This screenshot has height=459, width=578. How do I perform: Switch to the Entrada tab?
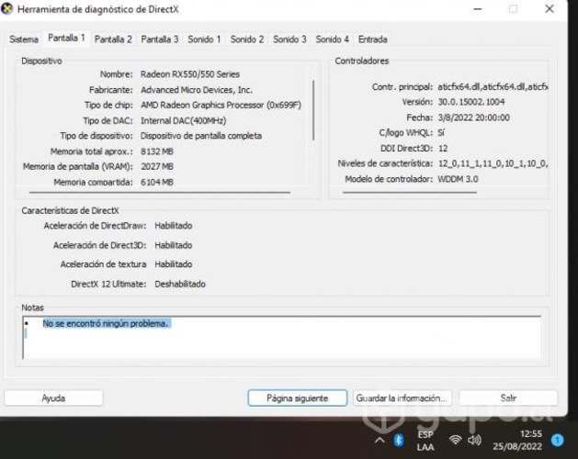[372, 39]
